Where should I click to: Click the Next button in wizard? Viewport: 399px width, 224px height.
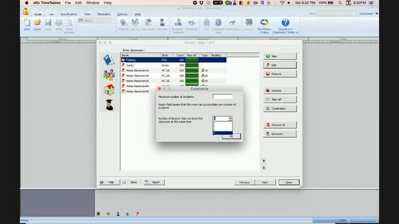point(265,182)
